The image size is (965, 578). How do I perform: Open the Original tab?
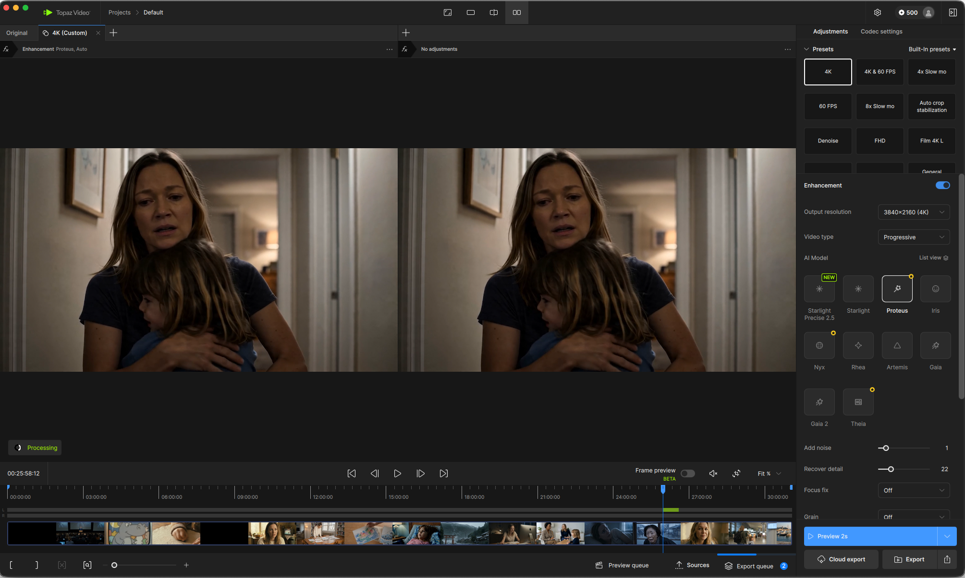click(17, 33)
